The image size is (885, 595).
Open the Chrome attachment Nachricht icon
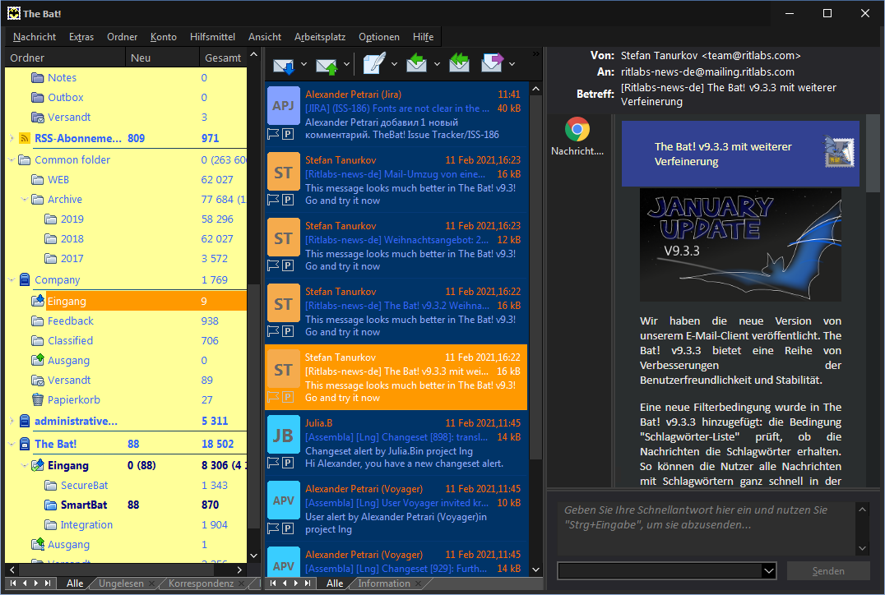(x=577, y=129)
